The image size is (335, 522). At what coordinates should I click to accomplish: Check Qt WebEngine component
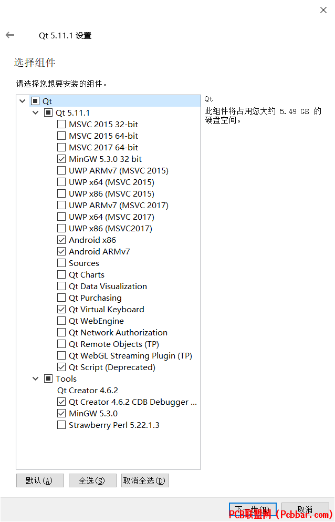tap(61, 321)
